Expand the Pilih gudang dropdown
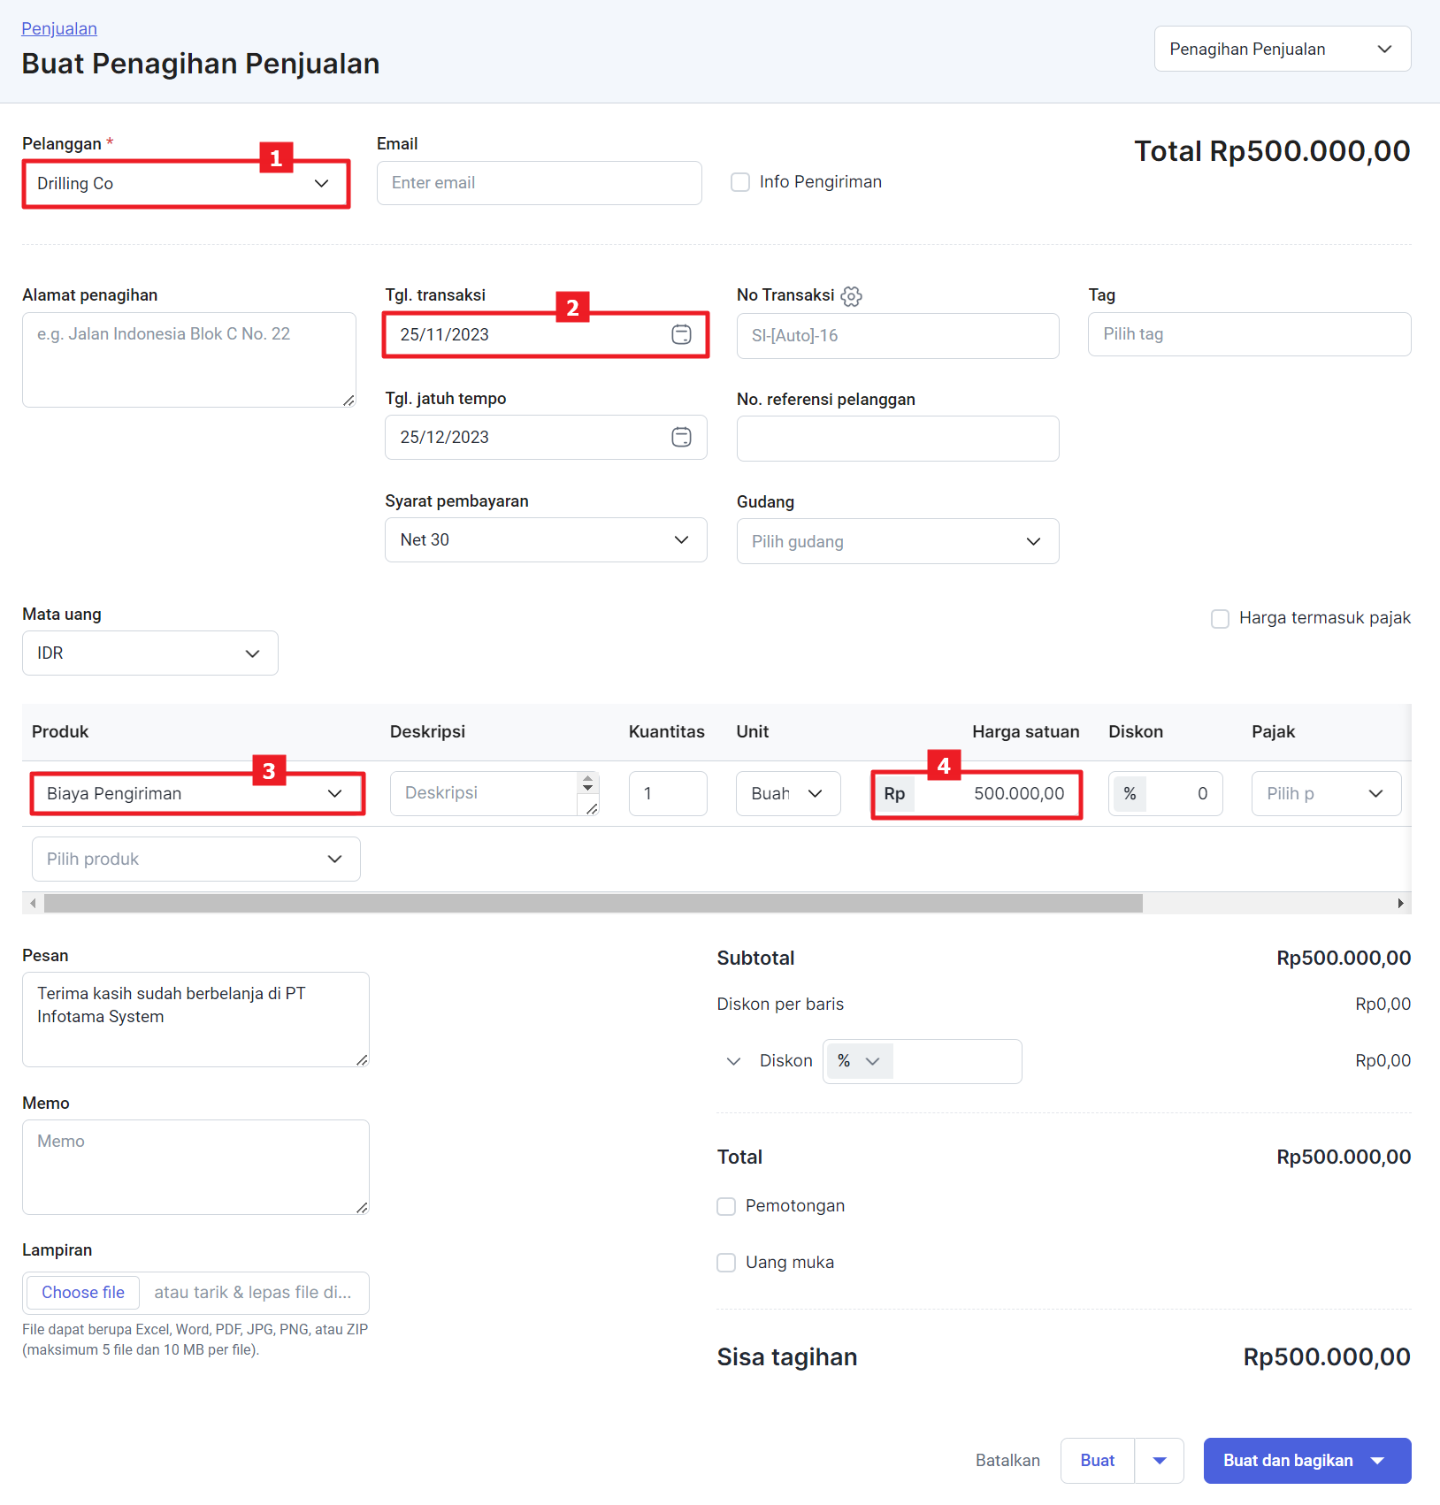The image size is (1440, 1505). pyautogui.click(x=897, y=541)
